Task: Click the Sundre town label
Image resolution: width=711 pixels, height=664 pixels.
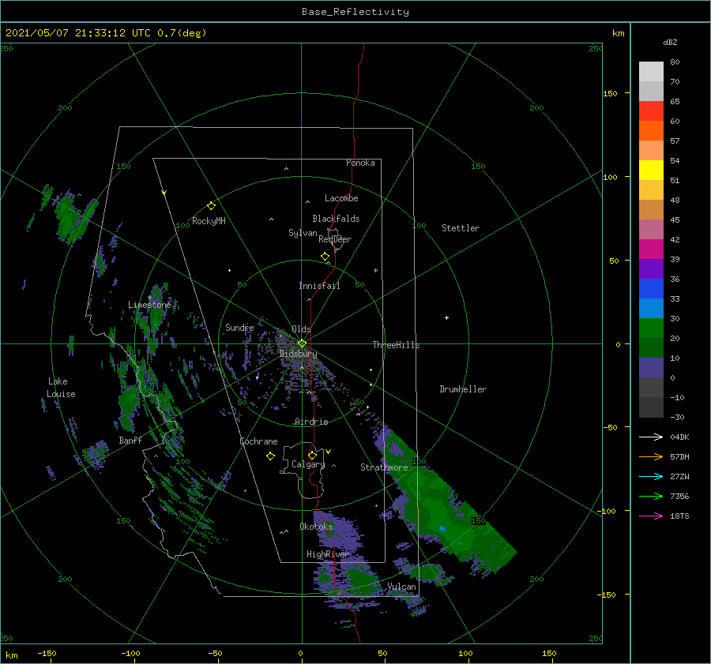Action: click(239, 327)
